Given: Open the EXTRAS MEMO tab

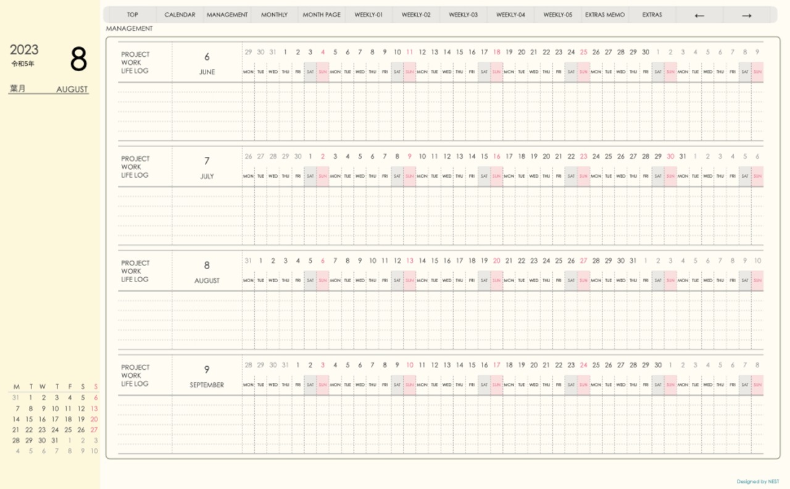Looking at the screenshot, I should [x=605, y=15].
